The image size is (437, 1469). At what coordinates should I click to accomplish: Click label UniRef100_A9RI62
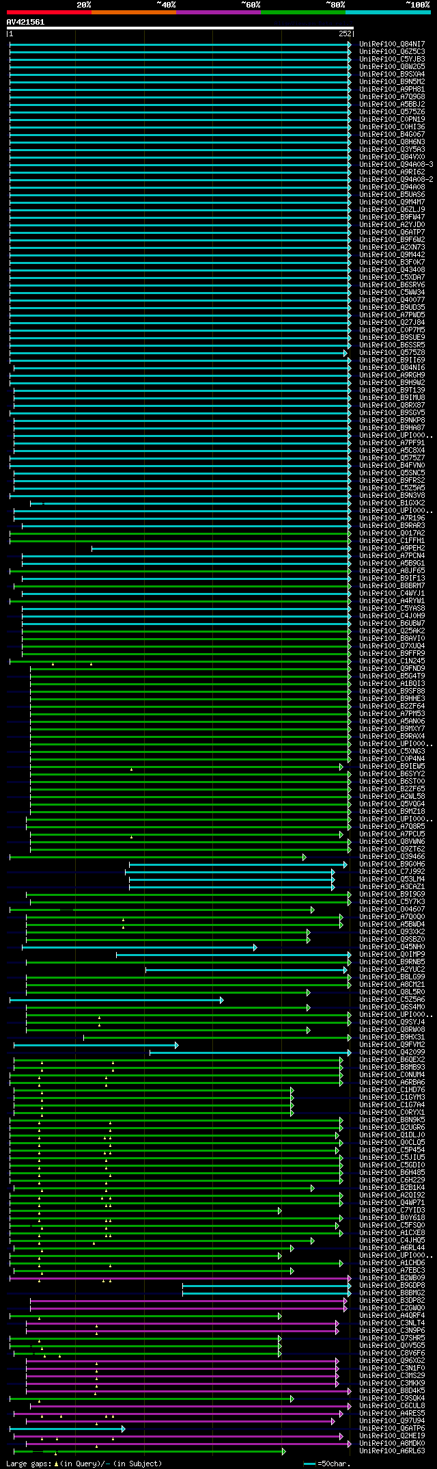point(392,172)
